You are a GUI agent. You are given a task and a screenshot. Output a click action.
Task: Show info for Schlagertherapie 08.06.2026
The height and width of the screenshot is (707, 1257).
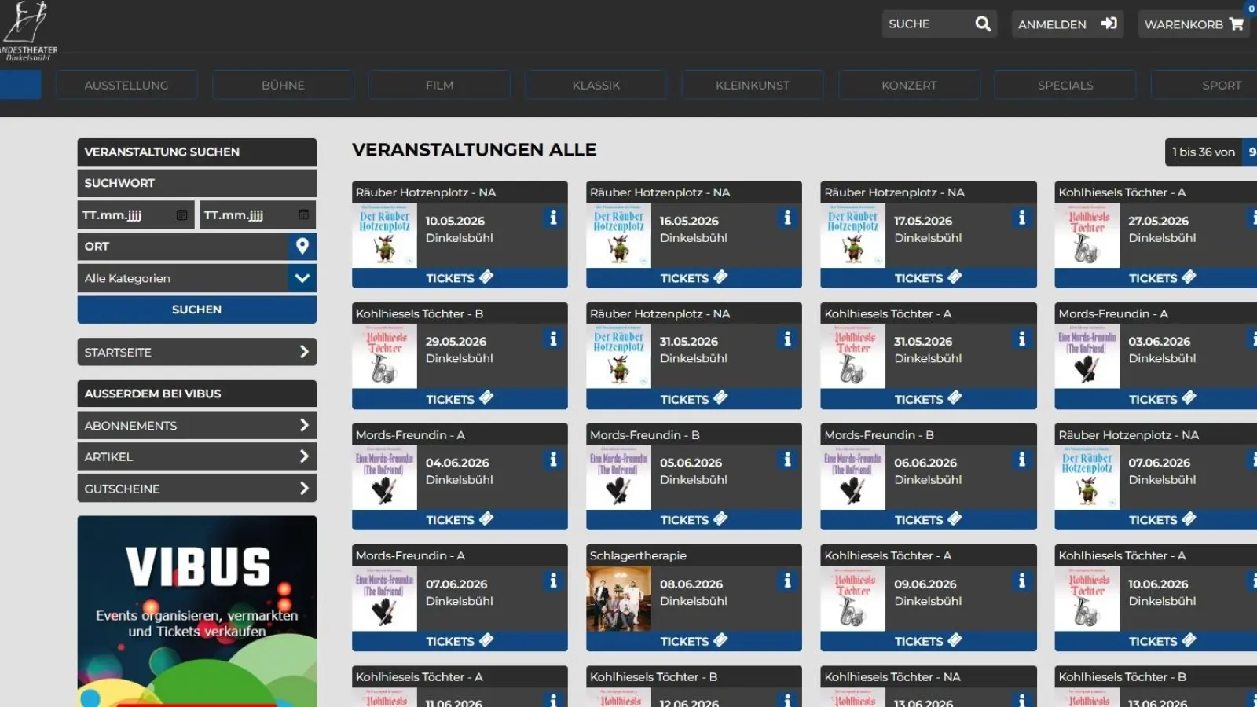click(787, 581)
